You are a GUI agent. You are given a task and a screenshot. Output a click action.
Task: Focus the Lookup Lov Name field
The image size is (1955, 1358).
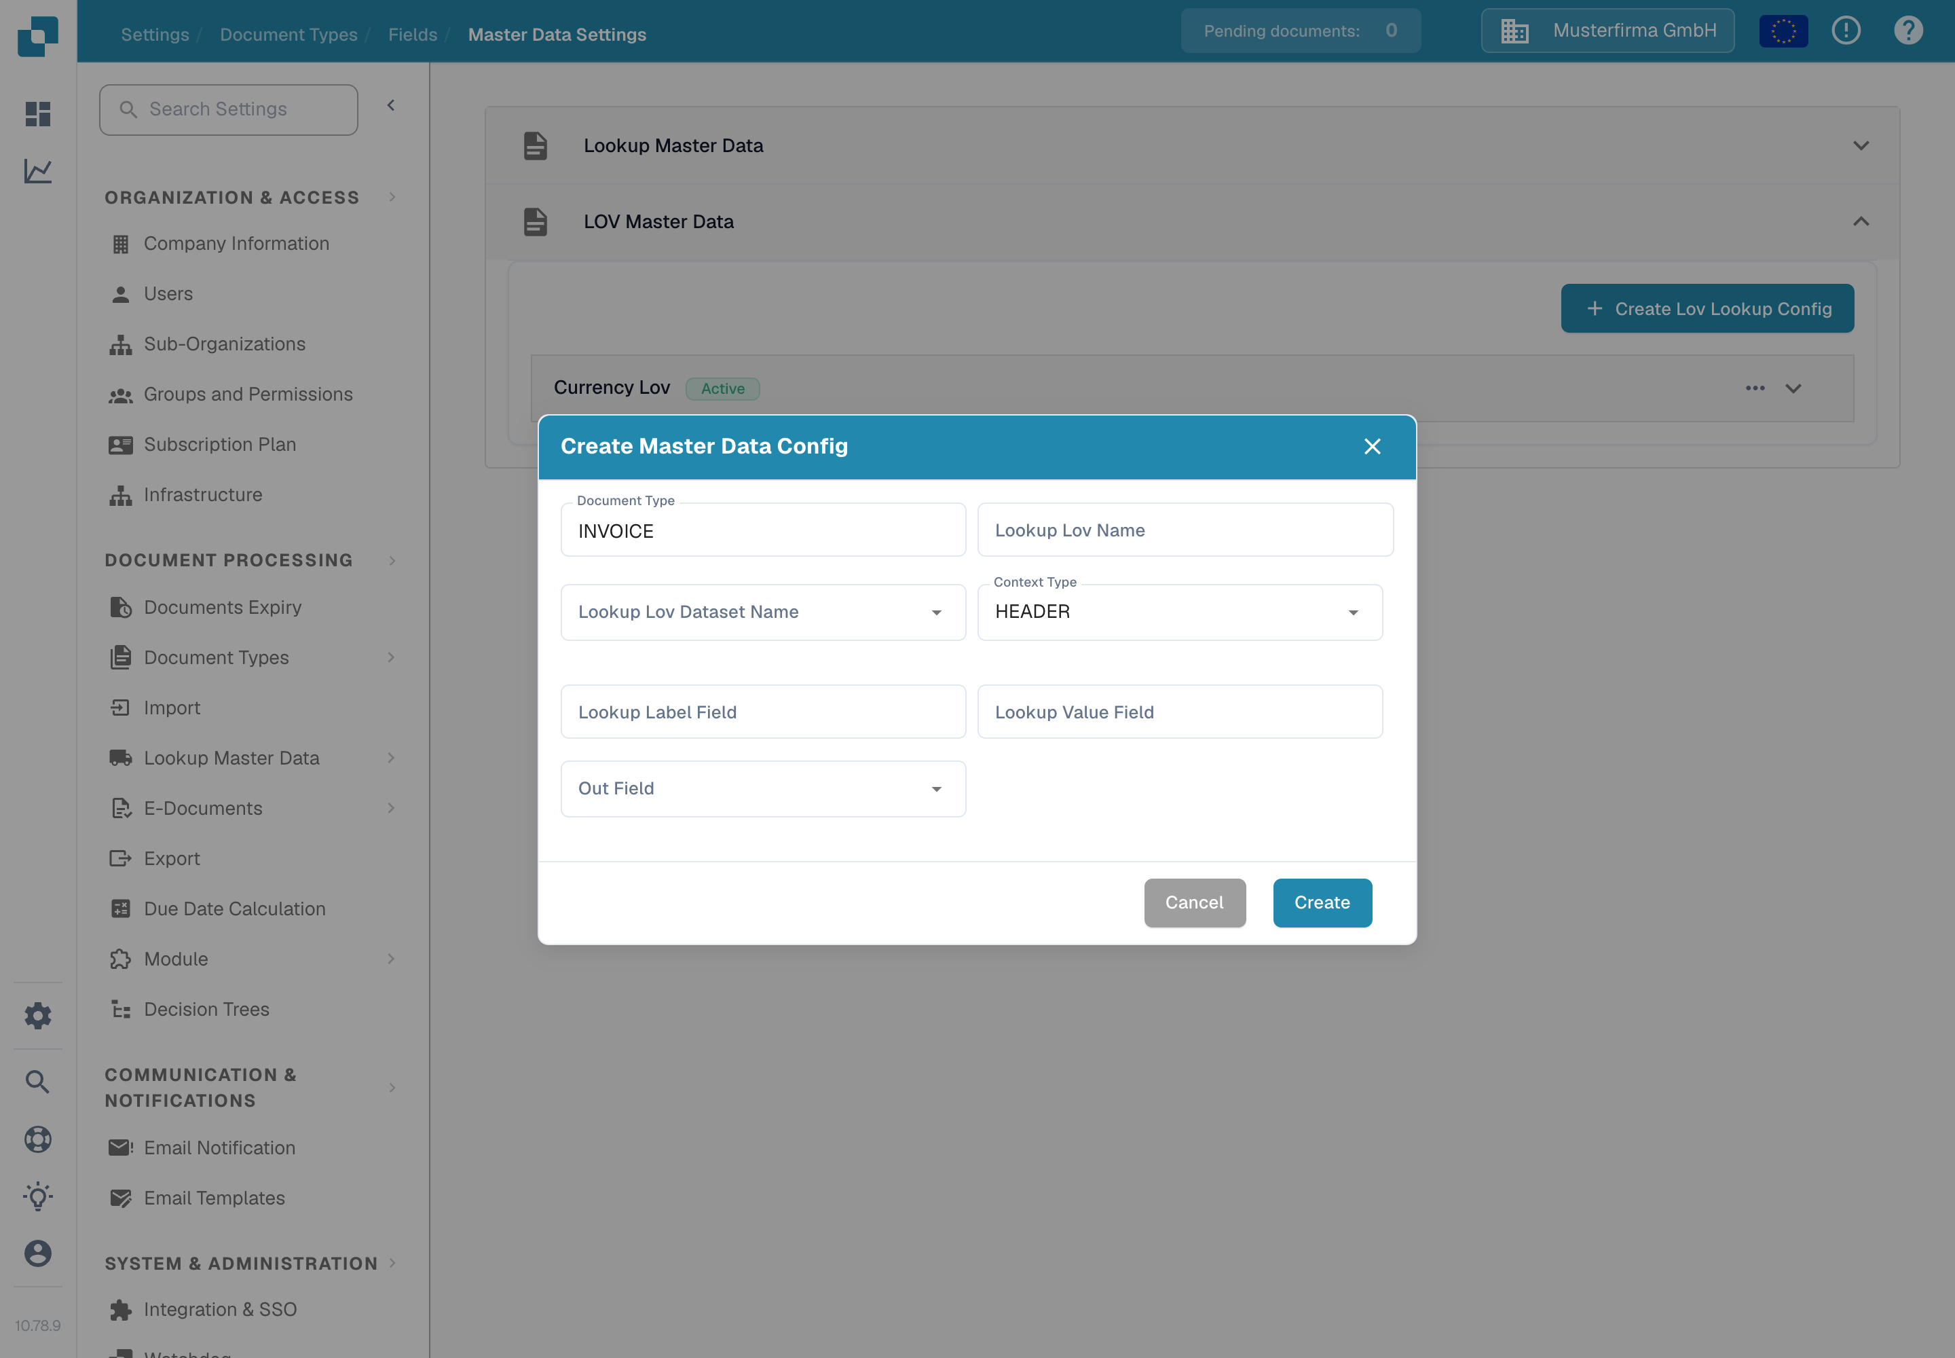1185,530
